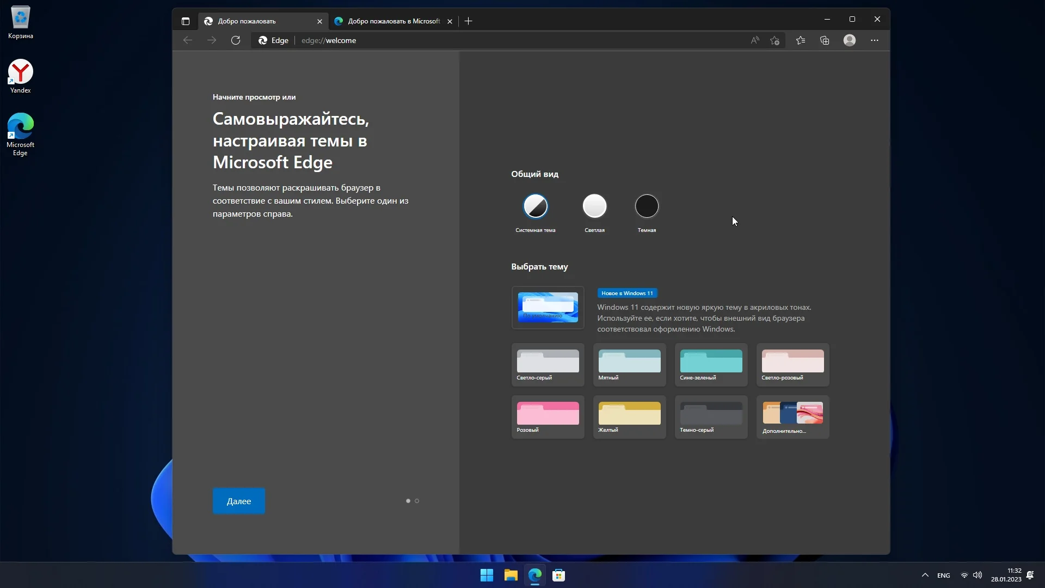Select the Light appearance option
Image resolution: width=1045 pixels, height=588 pixels.
coord(594,206)
